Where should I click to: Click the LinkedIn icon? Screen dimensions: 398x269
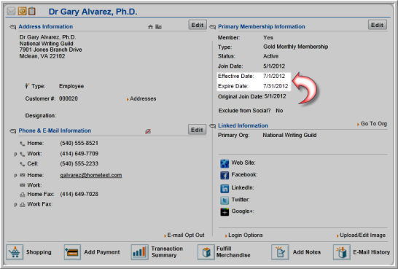pyautogui.click(x=225, y=188)
